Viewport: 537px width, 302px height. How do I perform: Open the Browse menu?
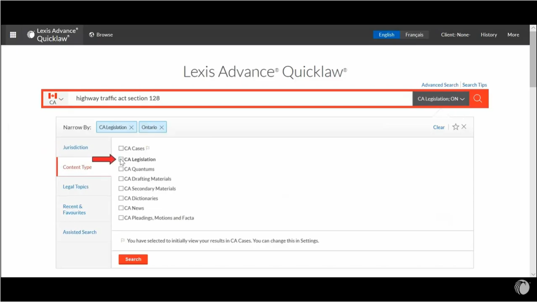101,35
